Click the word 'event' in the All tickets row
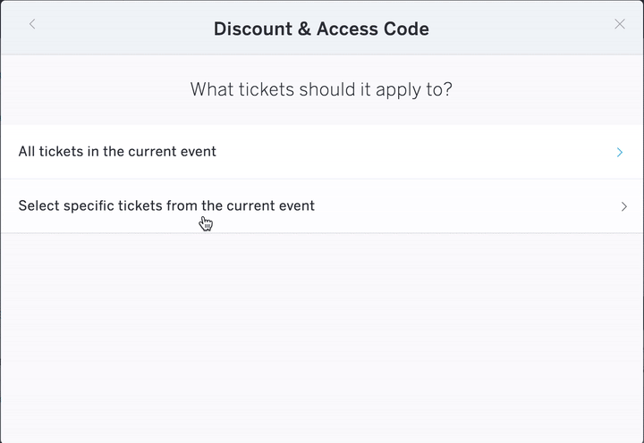This screenshot has height=443, width=644. pos(199,152)
